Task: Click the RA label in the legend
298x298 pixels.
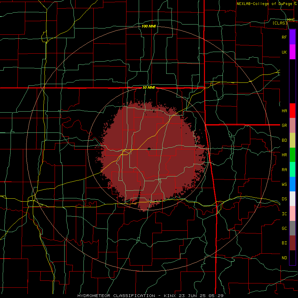Action: pos(284,170)
